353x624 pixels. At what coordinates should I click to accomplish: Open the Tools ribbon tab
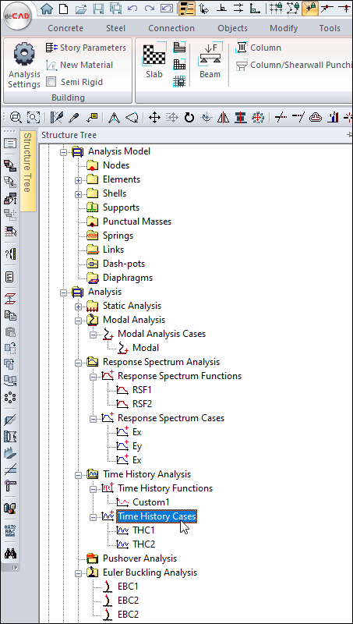point(330,28)
